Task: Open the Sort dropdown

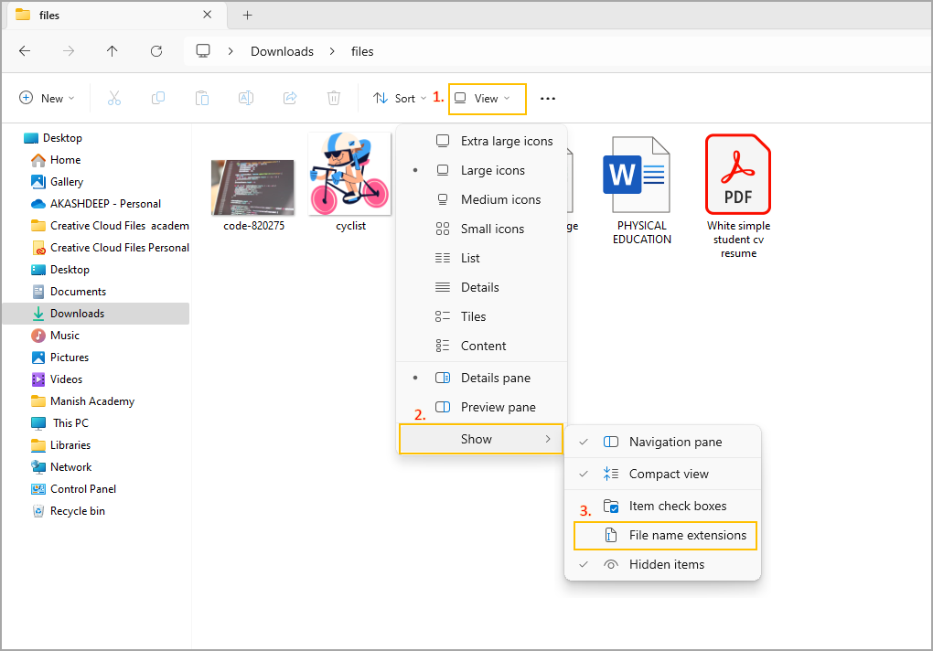Action: point(400,99)
